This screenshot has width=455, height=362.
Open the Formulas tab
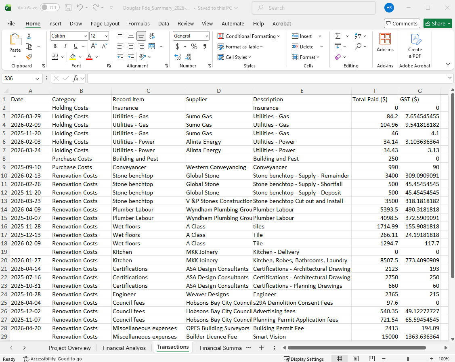pyautogui.click(x=139, y=23)
